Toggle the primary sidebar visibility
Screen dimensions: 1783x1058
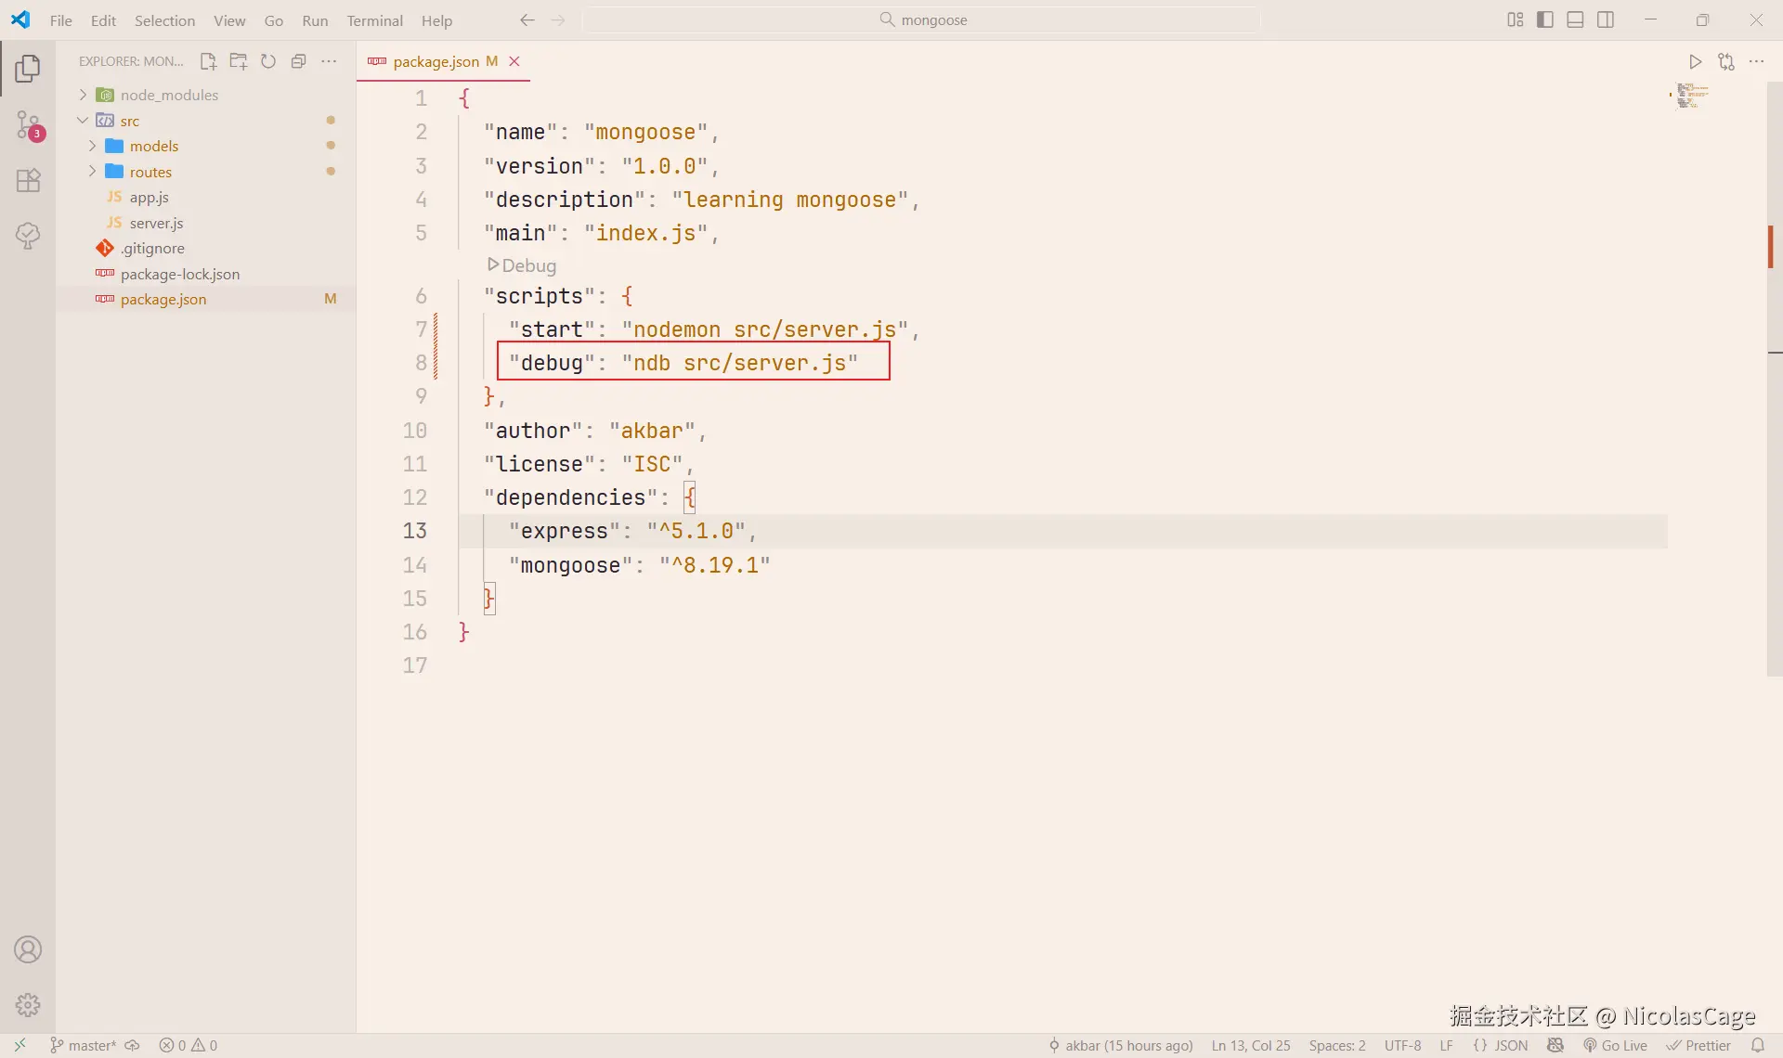click(1545, 19)
